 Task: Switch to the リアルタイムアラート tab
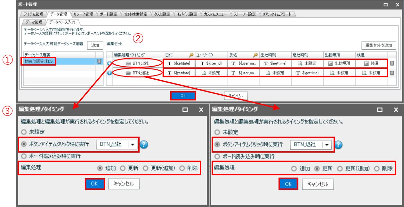point(277,14)
